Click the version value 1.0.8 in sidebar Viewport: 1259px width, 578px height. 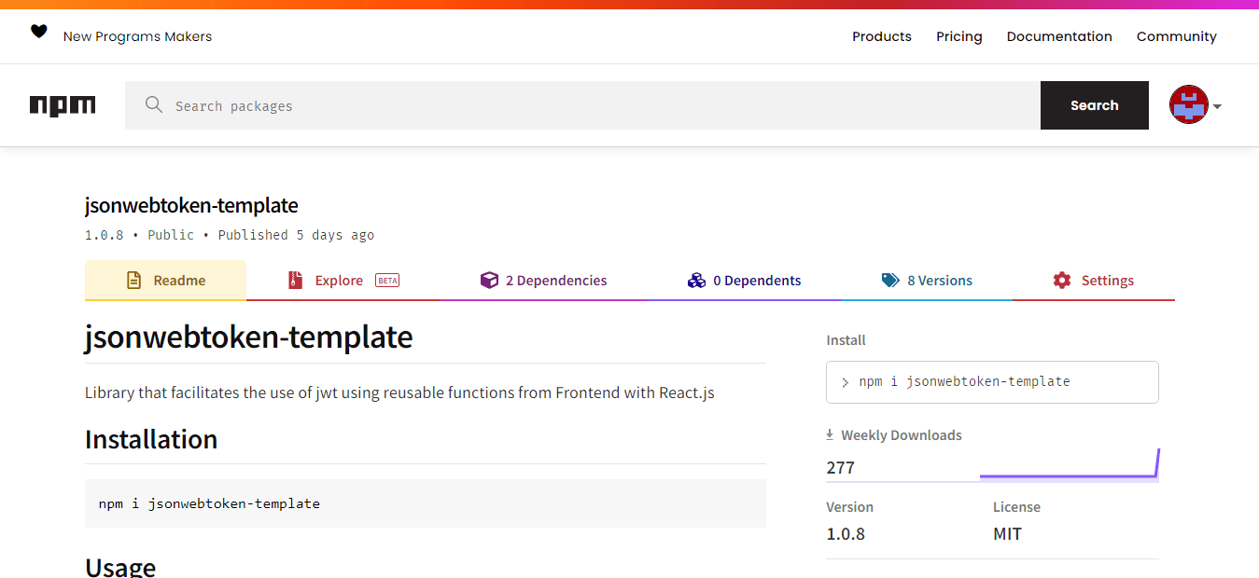click(x=846, y=534)
